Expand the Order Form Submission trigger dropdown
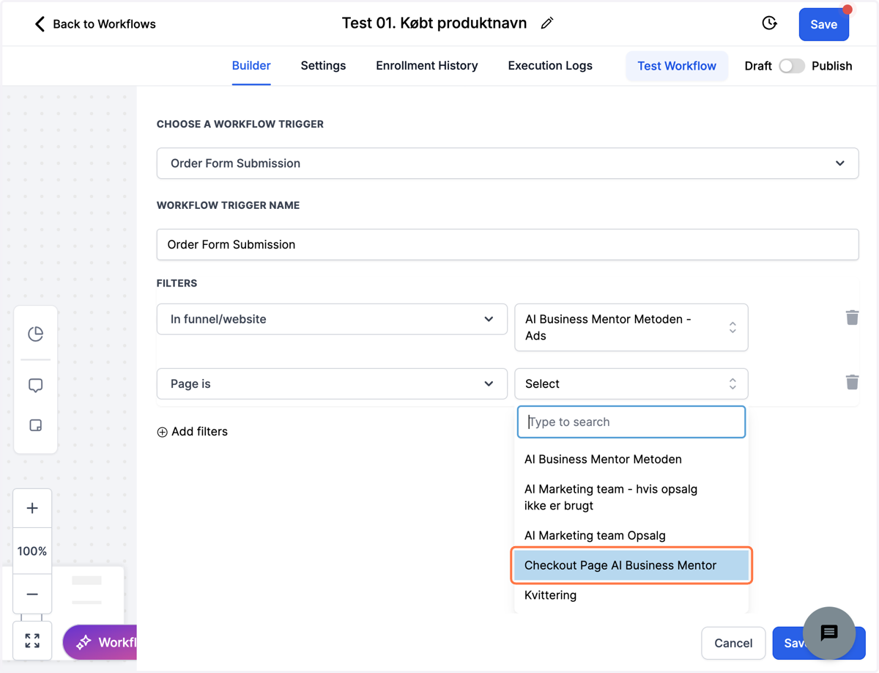The width and height of the screenshot is (879, 673). 508,163
